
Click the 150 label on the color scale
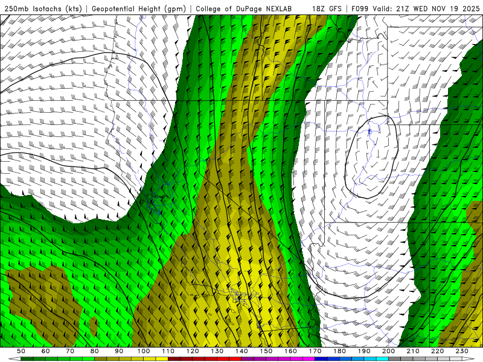point(266,351)
